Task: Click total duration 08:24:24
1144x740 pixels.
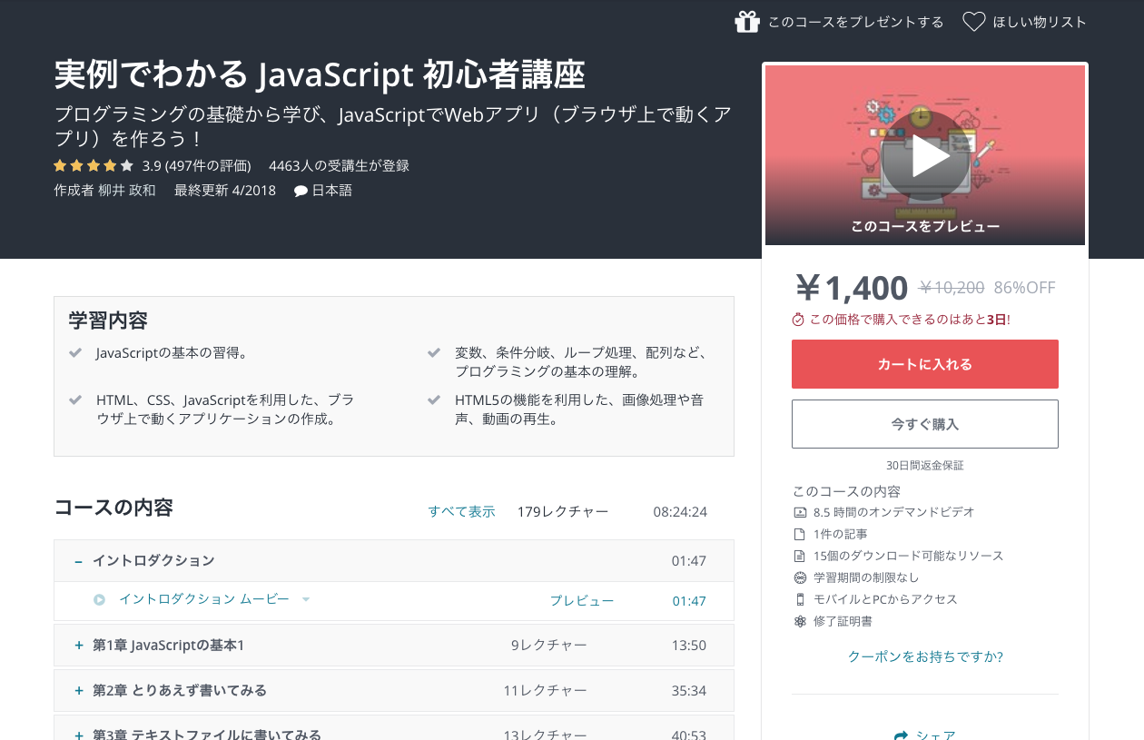Action: click(x=680, y=511)
